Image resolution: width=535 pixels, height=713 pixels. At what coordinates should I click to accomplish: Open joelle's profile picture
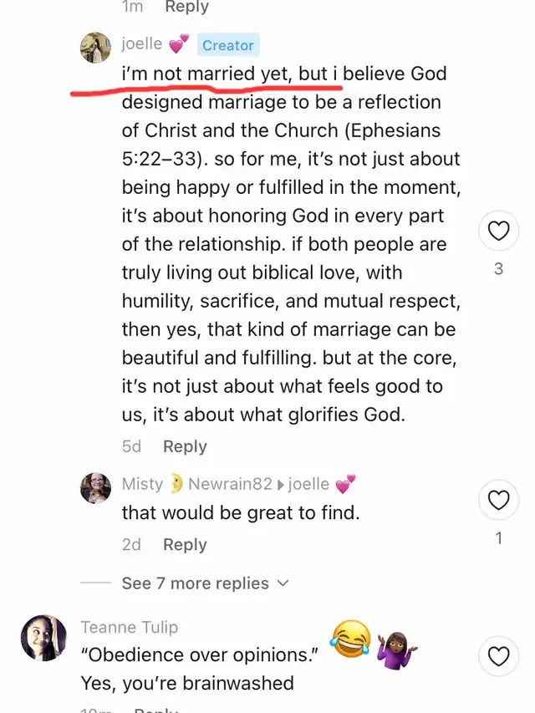95,48
